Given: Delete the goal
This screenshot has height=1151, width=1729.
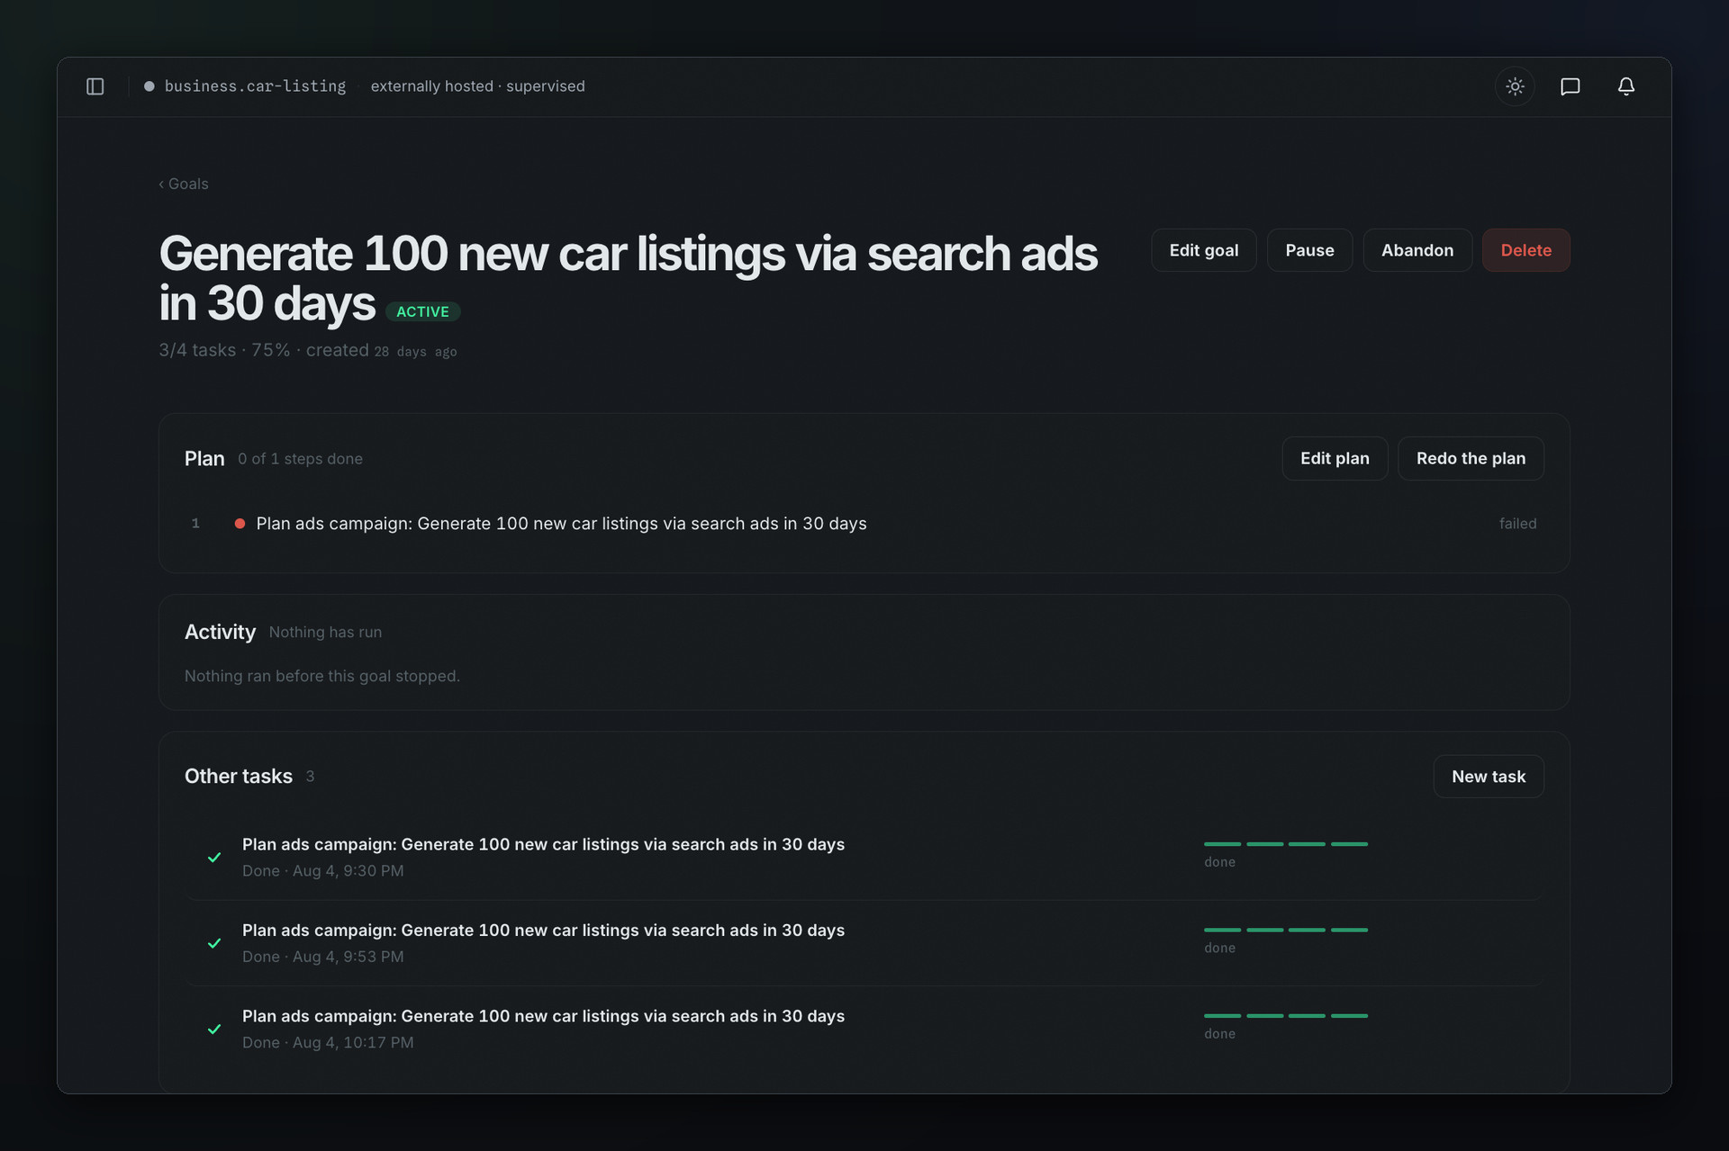Looking at the screenshot, I should [x=1525, y=250].
